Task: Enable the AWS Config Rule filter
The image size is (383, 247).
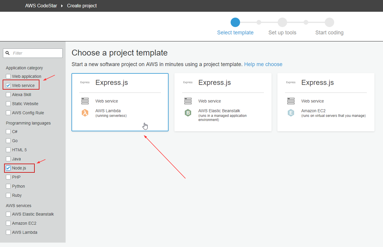Action: [8, 113]
